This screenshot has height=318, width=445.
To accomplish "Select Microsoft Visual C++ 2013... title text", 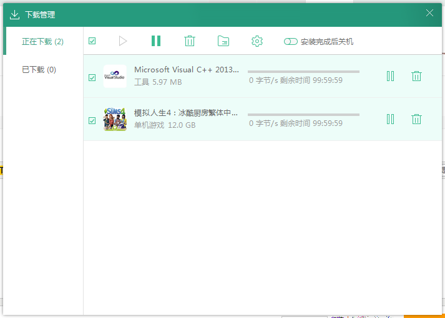I will pyautogui.click(x=187, y=69).
